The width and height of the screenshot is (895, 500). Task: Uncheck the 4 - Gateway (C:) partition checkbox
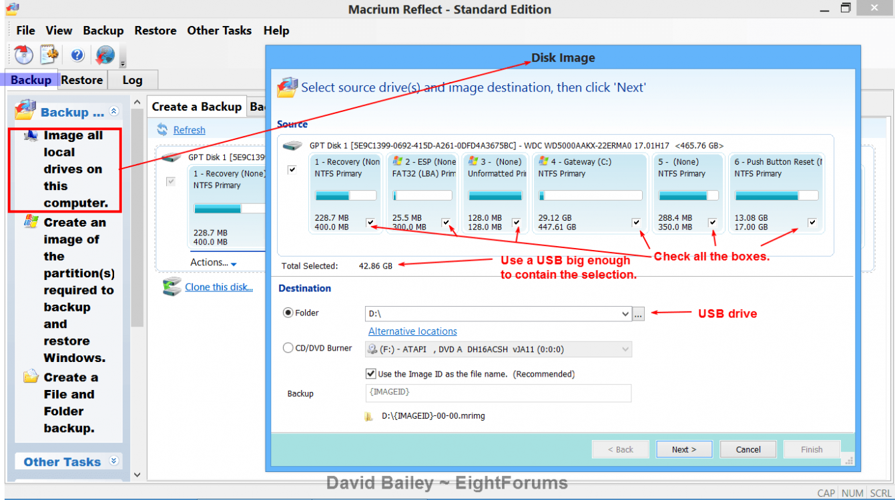point(636,222)
